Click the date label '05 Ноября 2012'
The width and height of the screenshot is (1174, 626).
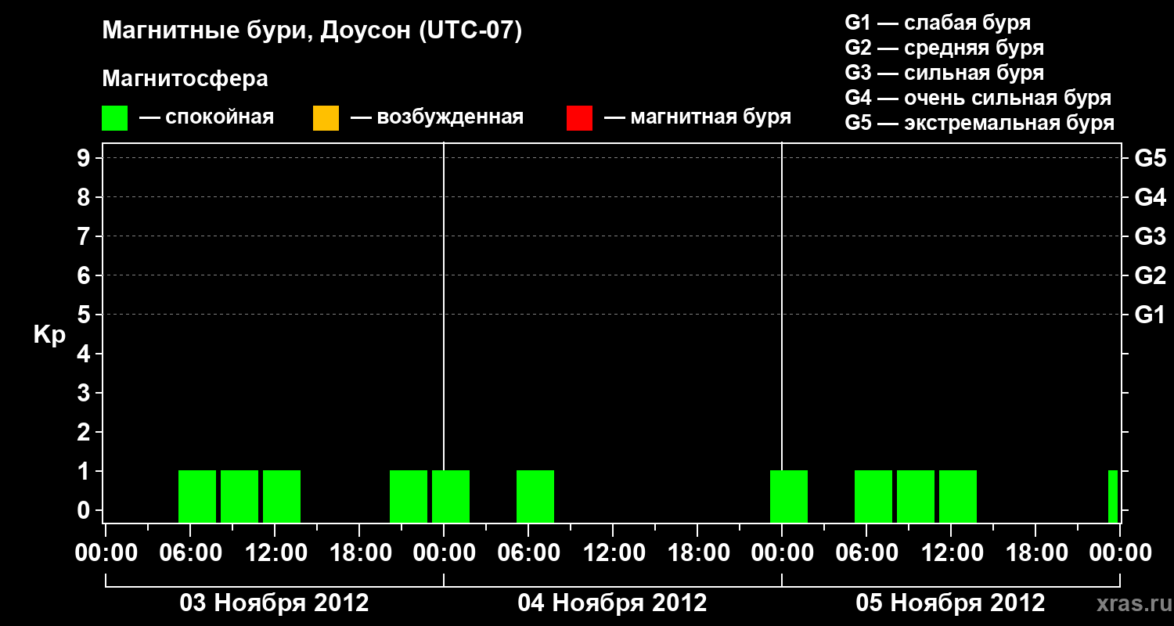coord(950,603)
